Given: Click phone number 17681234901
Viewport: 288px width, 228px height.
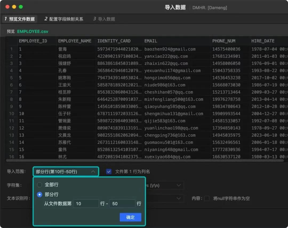Looking at the screenshot, I should [226, 56].
